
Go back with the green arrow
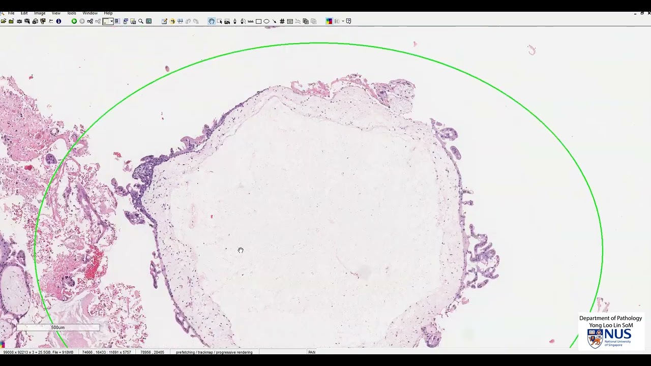[74, 21]
